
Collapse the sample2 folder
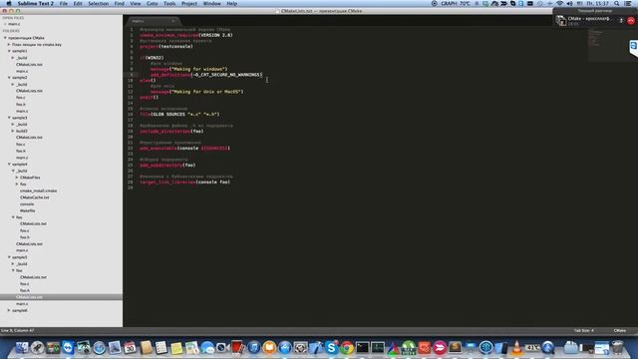click(x=9, y=78)
